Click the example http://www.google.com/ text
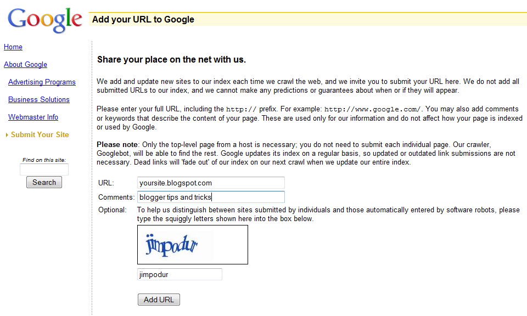The width and height of the screenshot is (527, 316). pyautogui.click(x=373, y=109)
